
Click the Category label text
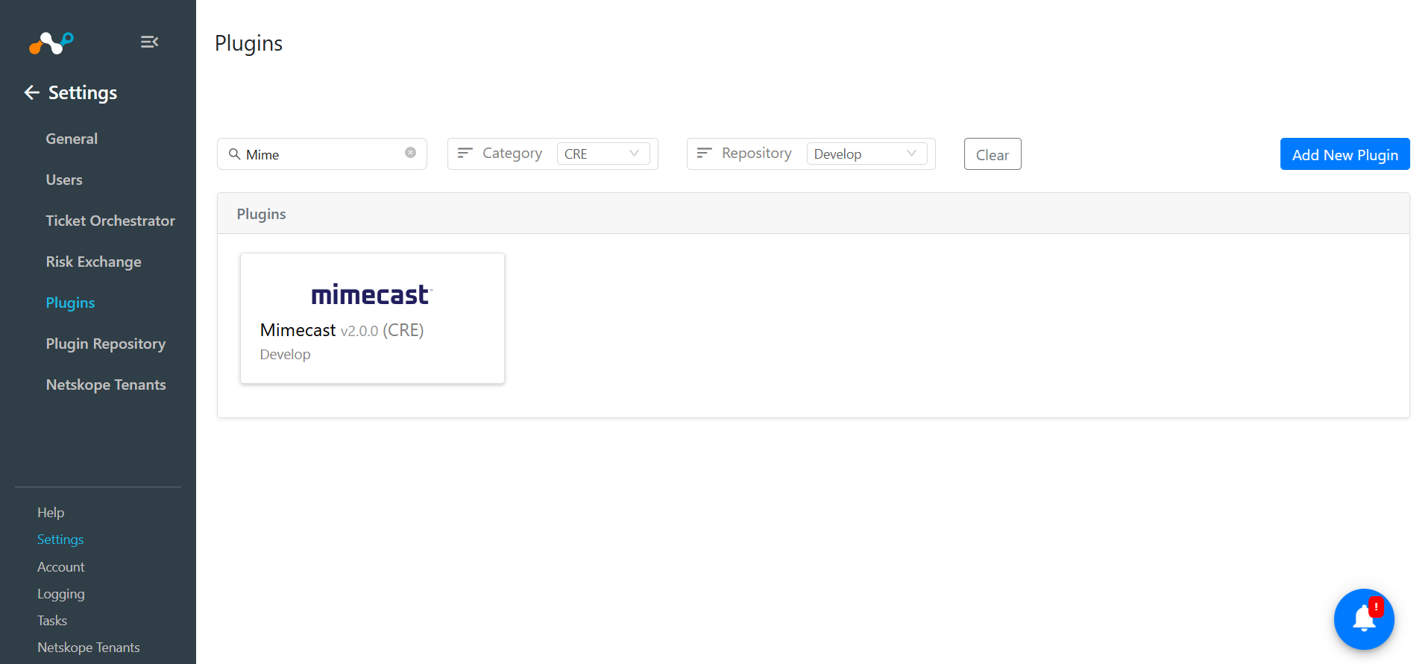tap(512, 153)
